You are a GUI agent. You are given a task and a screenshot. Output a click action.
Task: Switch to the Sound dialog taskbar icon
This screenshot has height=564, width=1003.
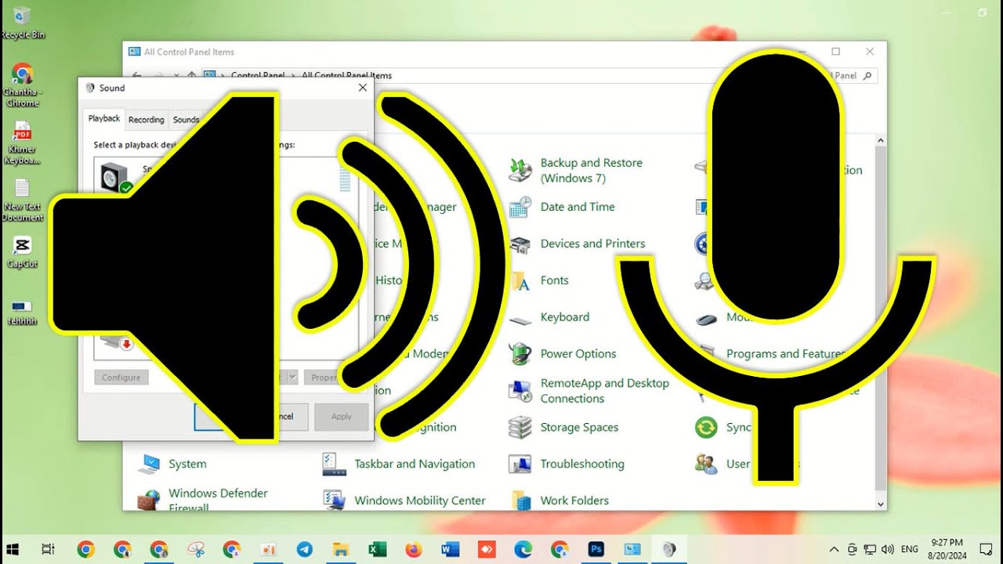(668, 550)
